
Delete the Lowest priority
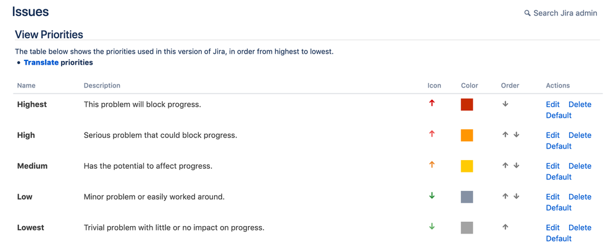coord(580,227)
